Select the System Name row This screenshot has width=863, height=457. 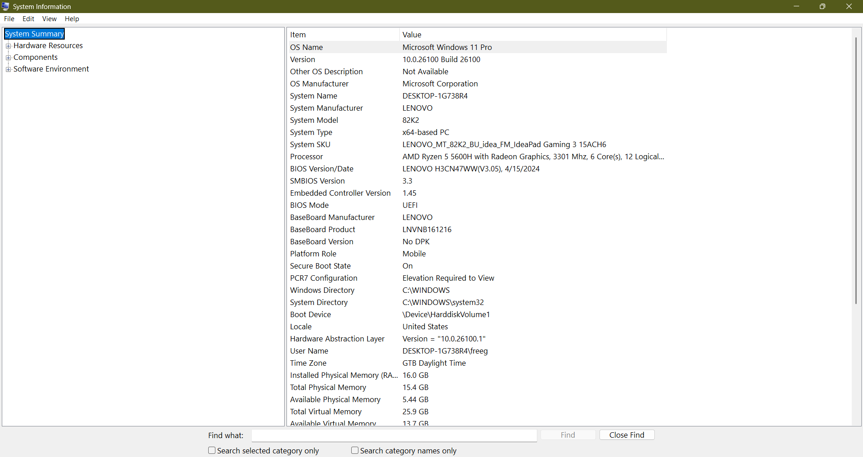click(477, 96)
